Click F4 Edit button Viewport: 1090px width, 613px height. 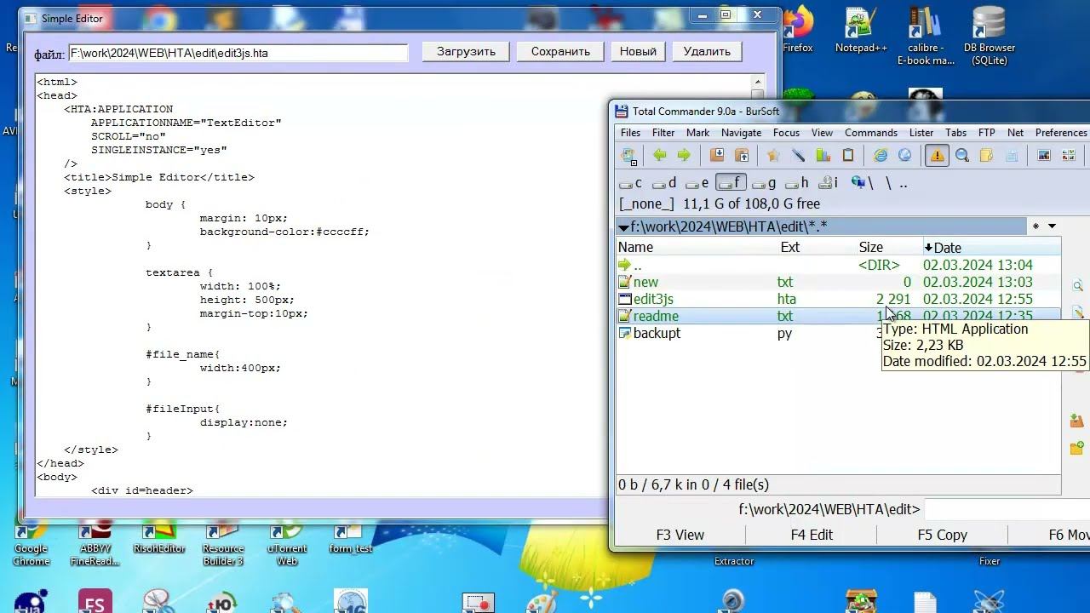tap(812, 535)
